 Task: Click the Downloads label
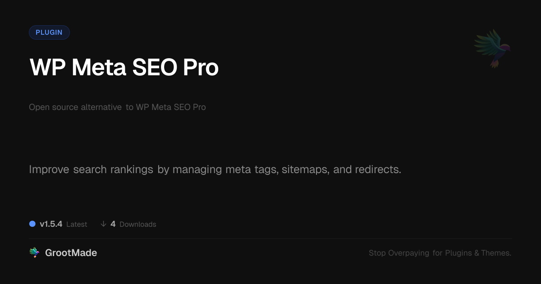click(x=138, y=224)
